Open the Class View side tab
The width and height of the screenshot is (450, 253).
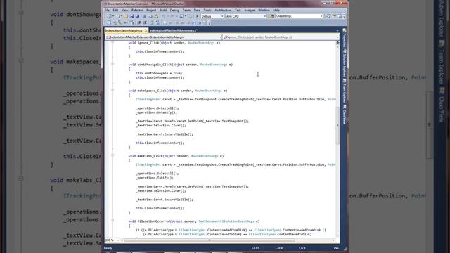point(345,115)
